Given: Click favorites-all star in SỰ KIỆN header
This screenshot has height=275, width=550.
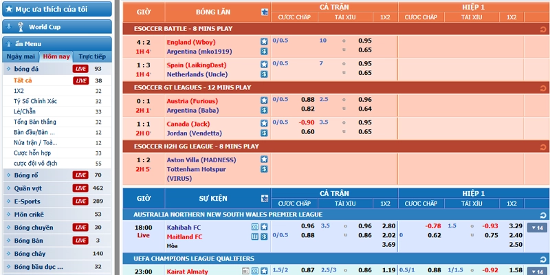Looking at the screenshot, I should pyautogui.click(x=265, y=199).
